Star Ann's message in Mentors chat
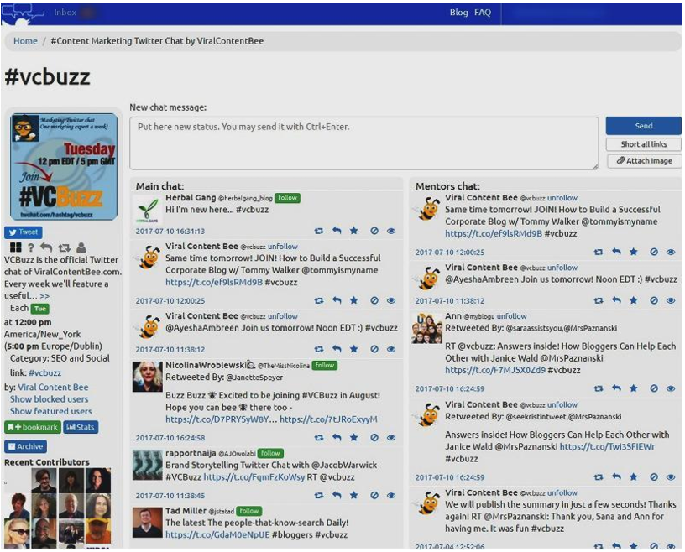The width and height of the screenshot is (685, 552). point(634,388)
